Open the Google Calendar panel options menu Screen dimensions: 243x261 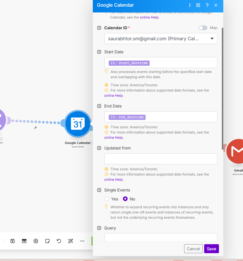pos(190,5)
